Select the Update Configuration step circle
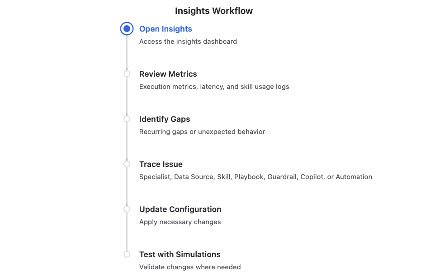The width and height of the screenshot is (426, 277). pyautogui.click(x=127, y=209)
